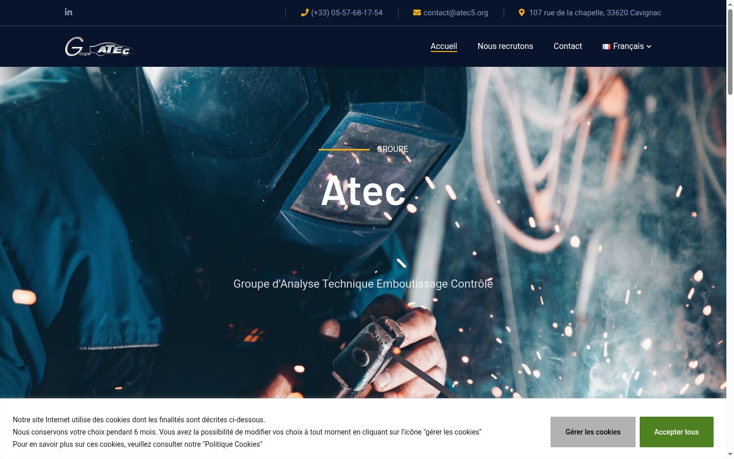Click the scrollbar up arrow
This screenshot has height=459, width=734.
730,4
